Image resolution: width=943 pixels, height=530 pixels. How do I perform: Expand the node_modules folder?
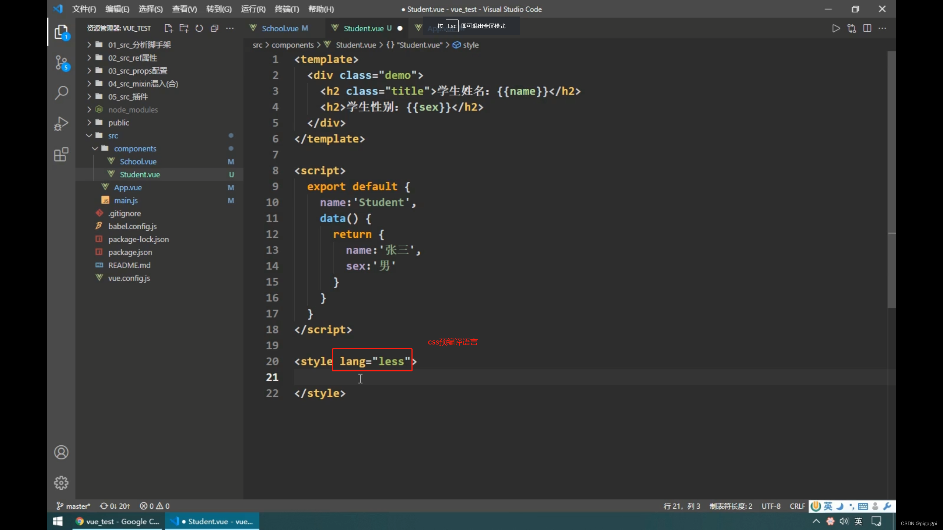point(159,110)
